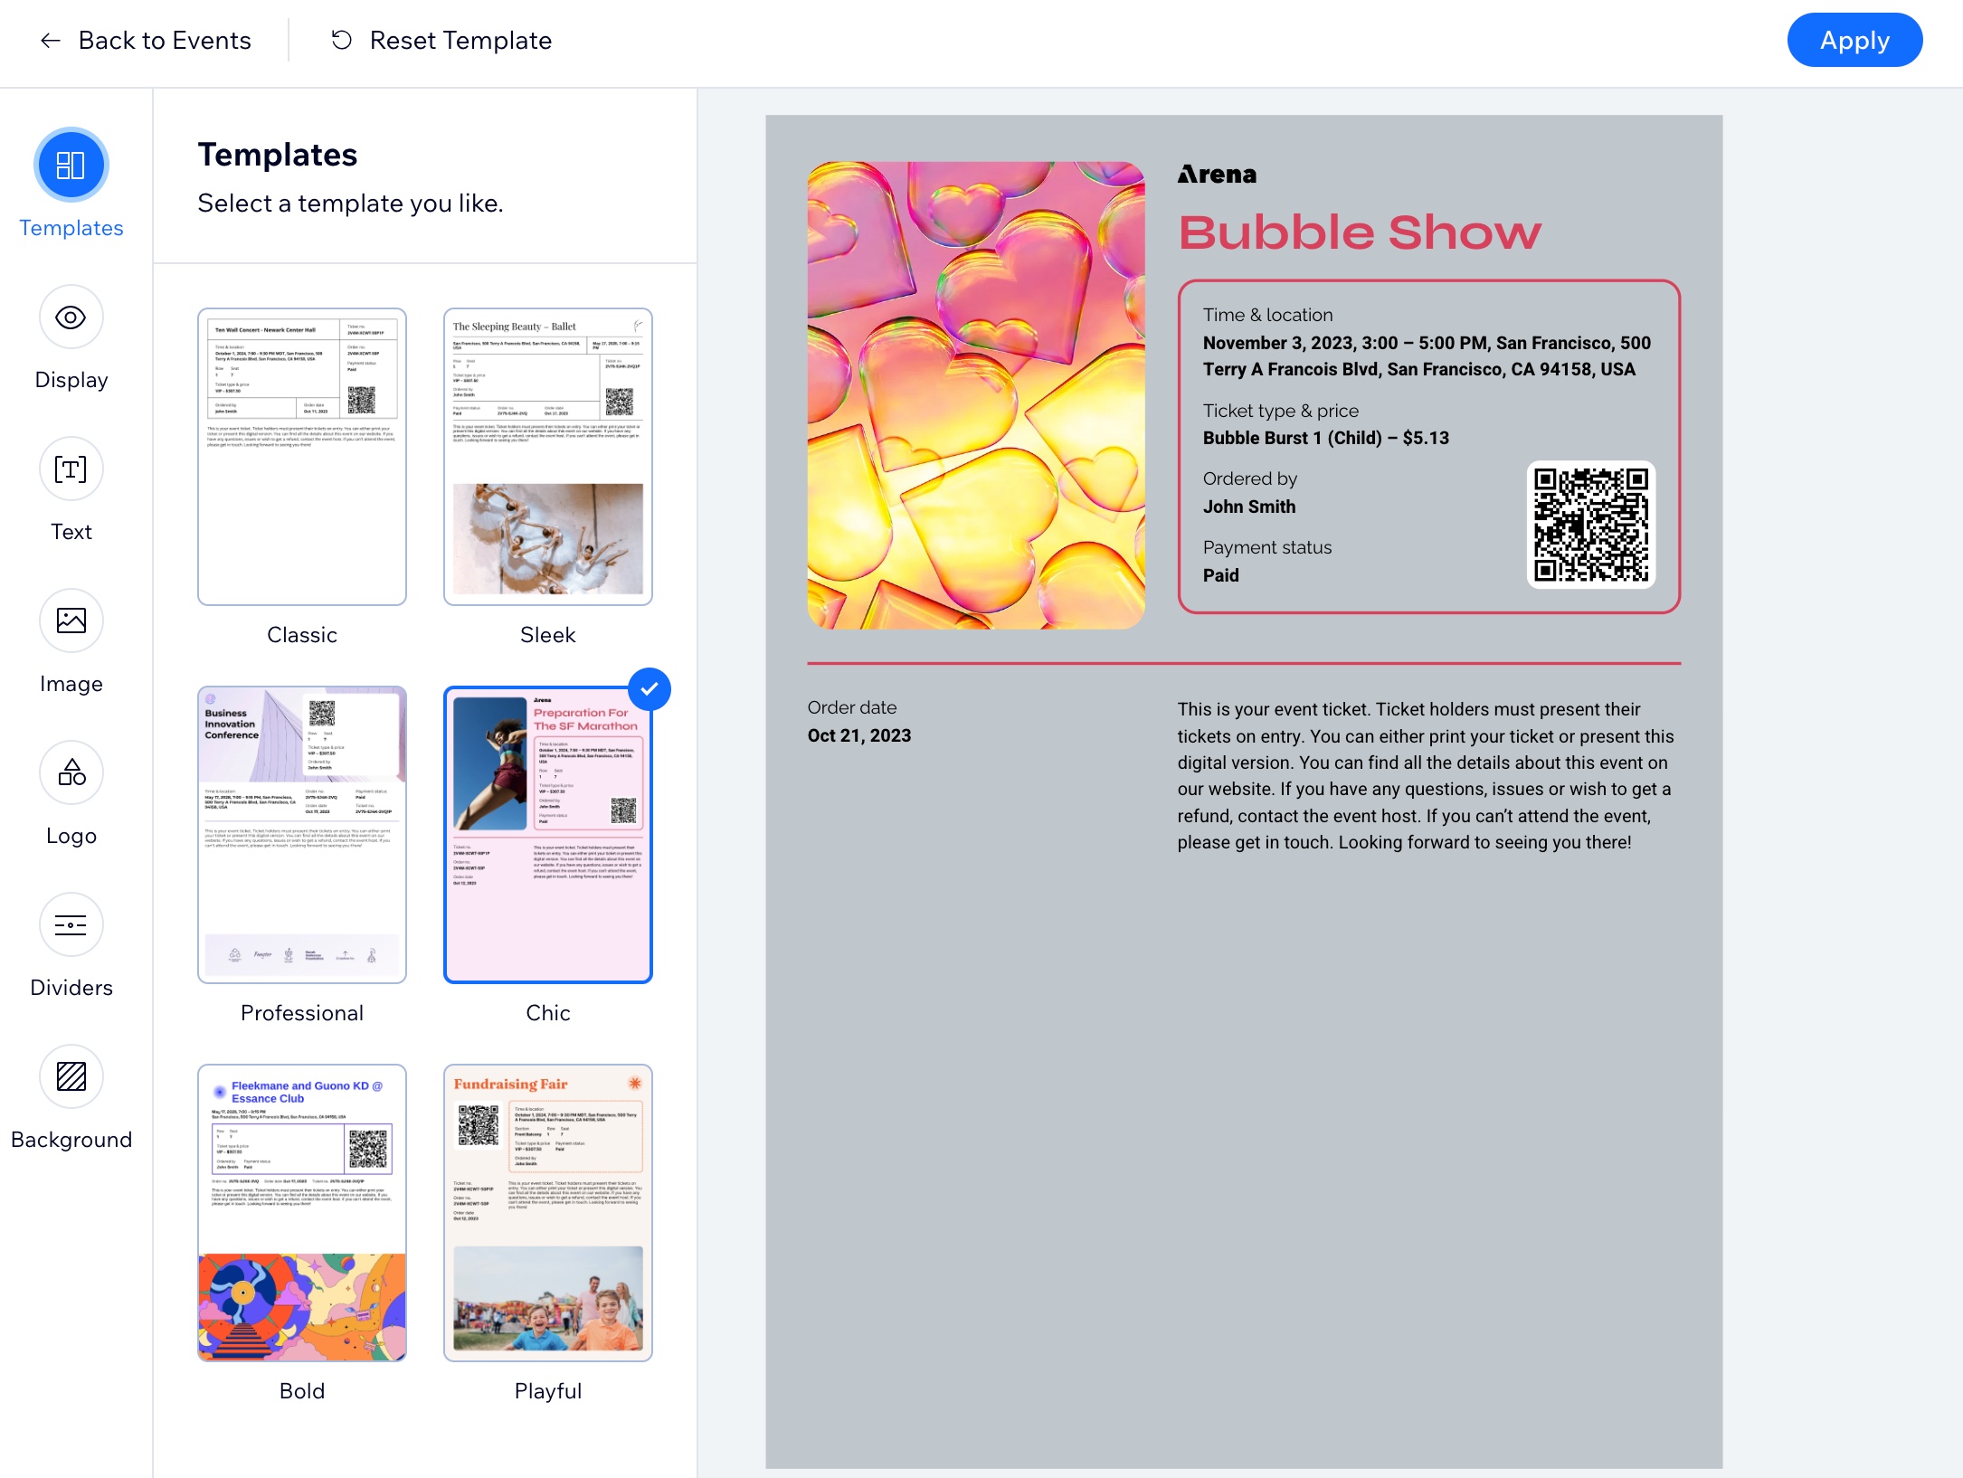The height and width of the screenshot is (1478, 1963).
Task: Select the Classic template
Action: (x=299, y=453)
